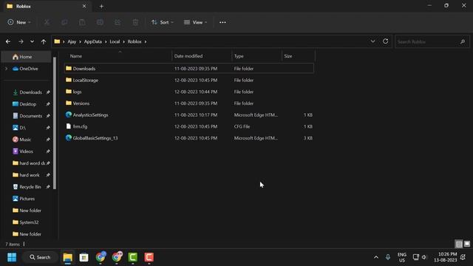Switch to large icons view layout
The height and width of the screenshot is (266, 473).
[x=467, y=244]
